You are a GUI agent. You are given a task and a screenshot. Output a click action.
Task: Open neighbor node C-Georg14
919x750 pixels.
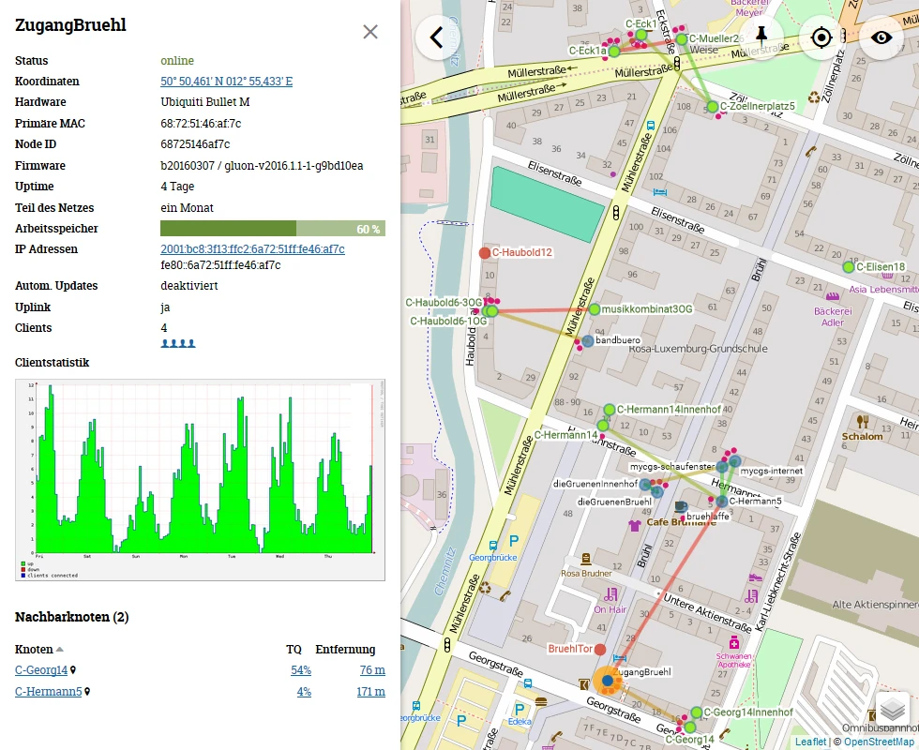[x=41, y=669]
